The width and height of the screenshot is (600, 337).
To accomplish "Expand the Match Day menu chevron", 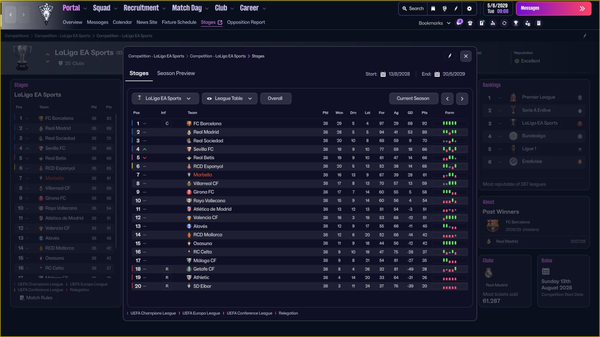I will 206,8.
